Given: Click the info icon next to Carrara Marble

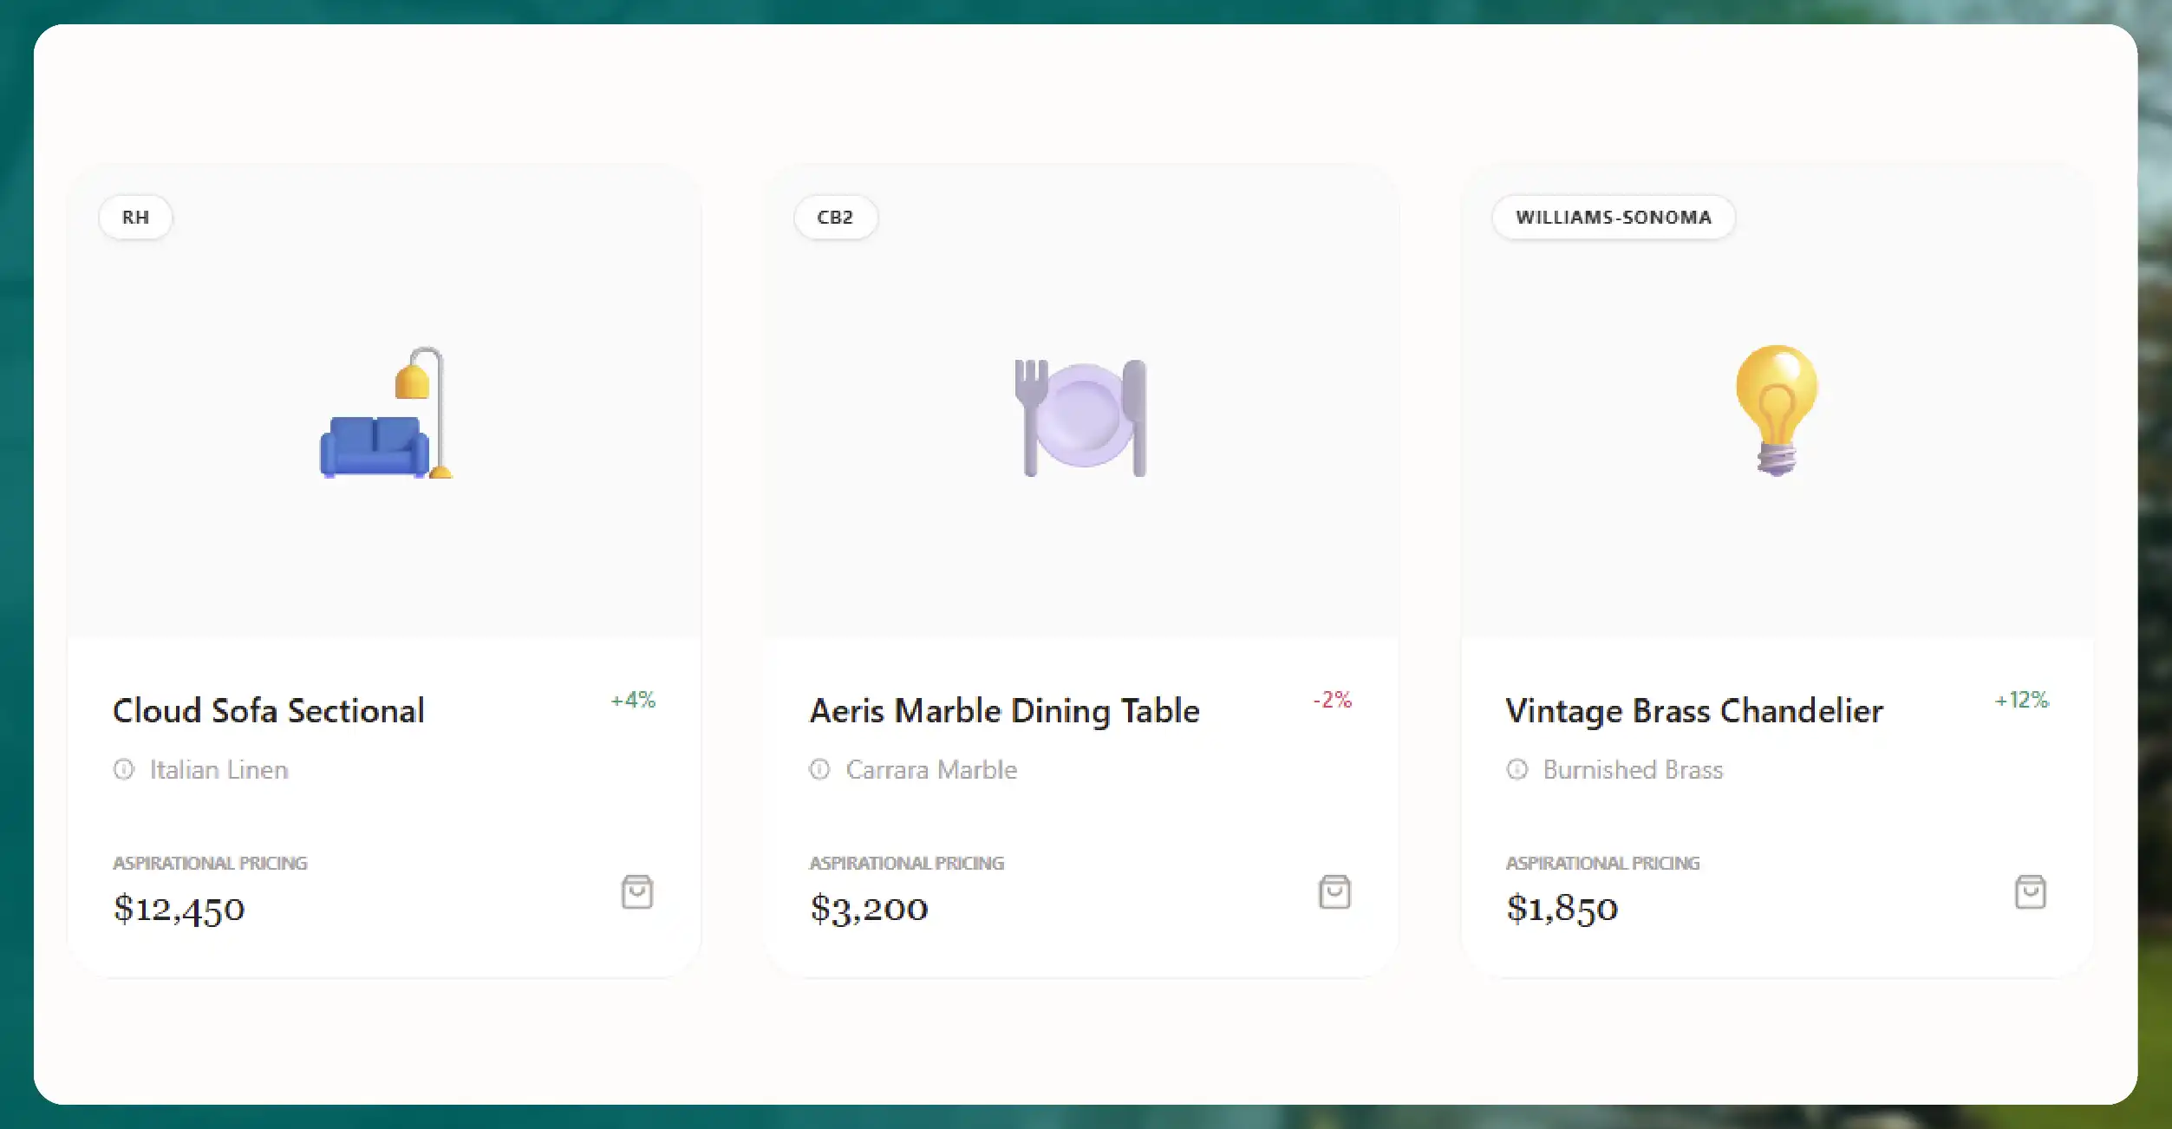Looking at the screenshot, I should pos(819,769).
